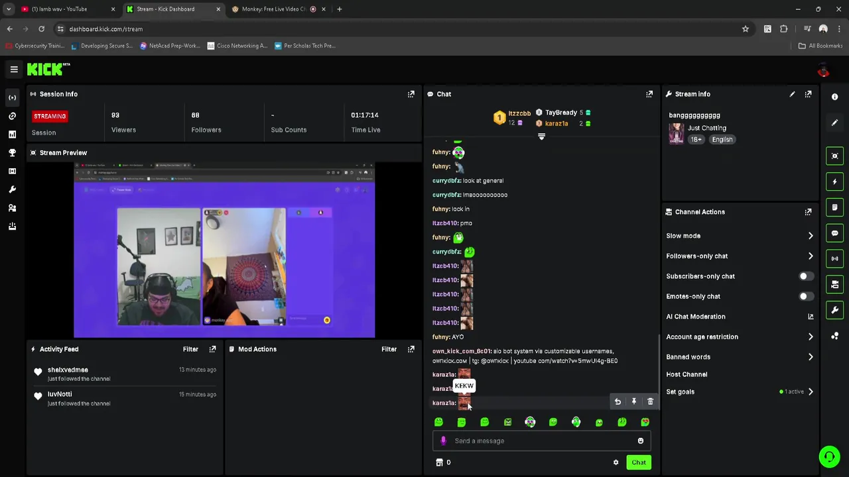Image resolution: width=849 pixels, height=477 pixels.
Task: Select the Stream - Kick Dashboard tab
Action: [172, 9]
